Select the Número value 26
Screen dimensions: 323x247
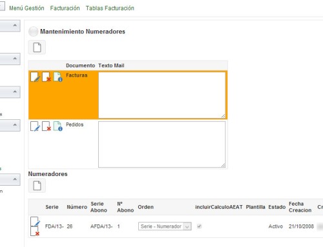coord(70,226)
